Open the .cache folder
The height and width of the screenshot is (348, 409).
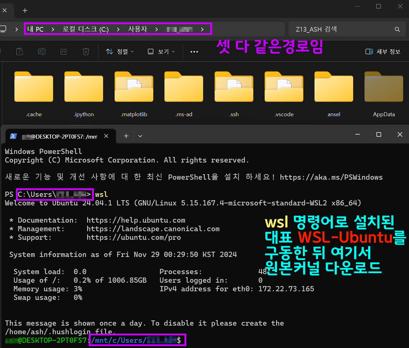(34, 94)
